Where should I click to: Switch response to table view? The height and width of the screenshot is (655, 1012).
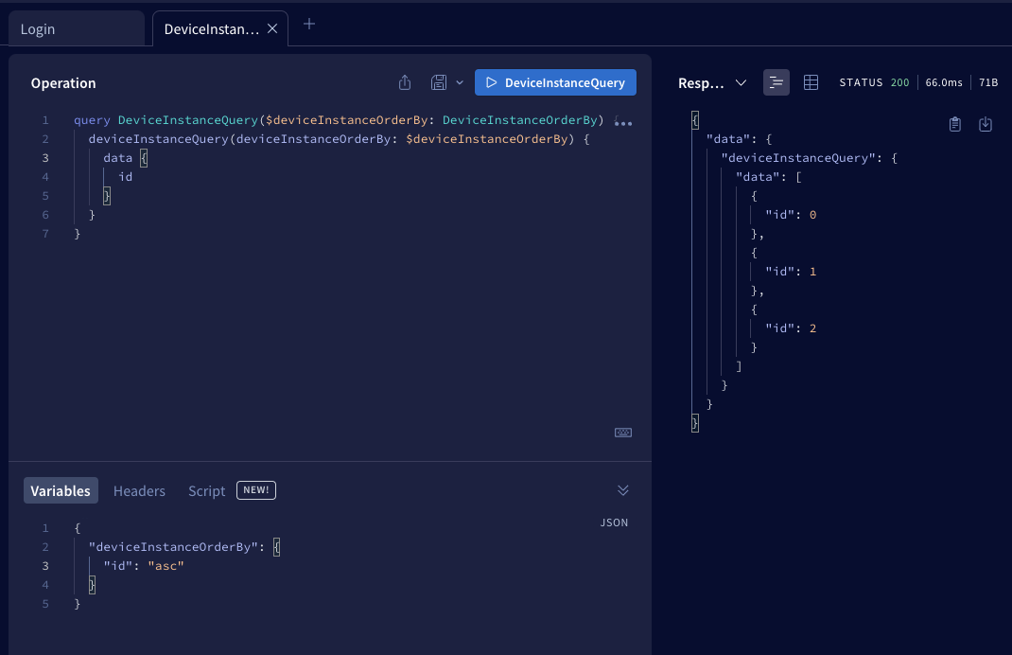811,82
